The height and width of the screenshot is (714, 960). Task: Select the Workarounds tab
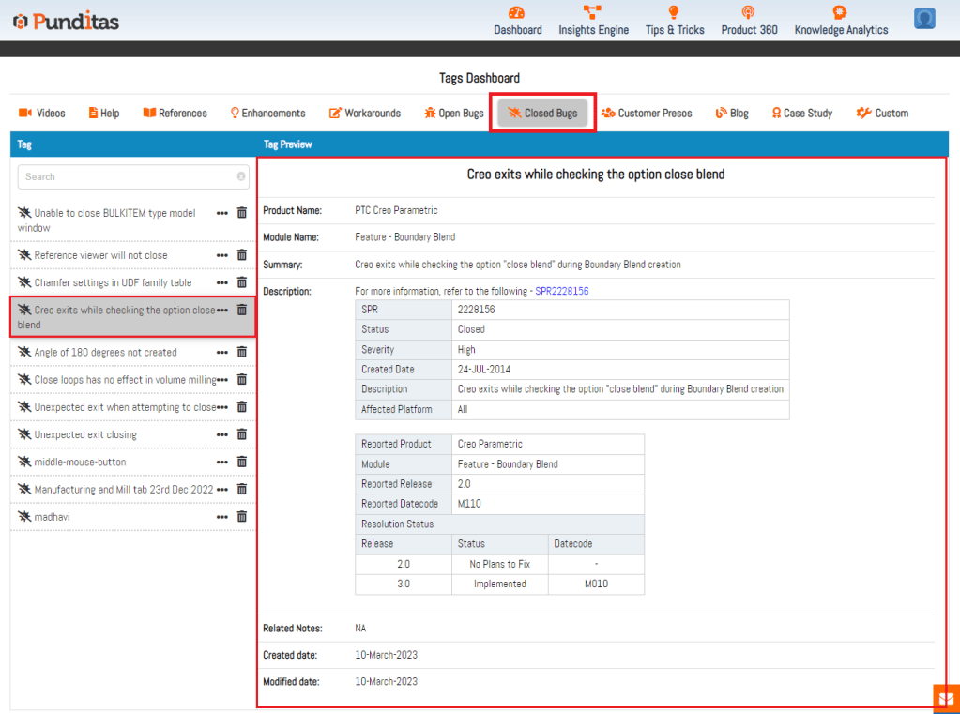[x=365, y=114]
